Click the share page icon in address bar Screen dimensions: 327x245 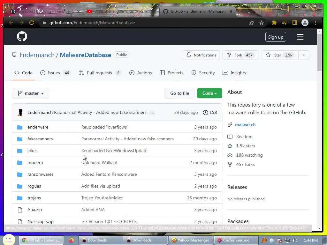tap(251, 23)
